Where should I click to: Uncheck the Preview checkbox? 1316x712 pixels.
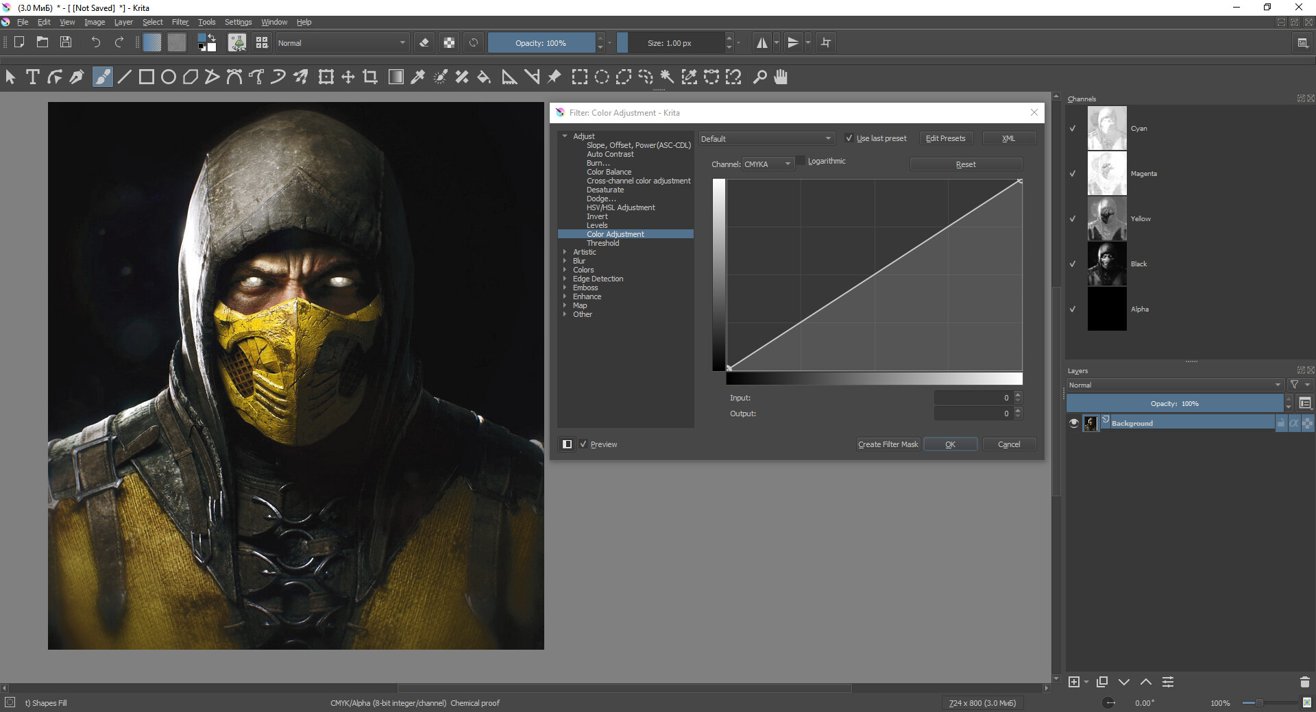583,444
